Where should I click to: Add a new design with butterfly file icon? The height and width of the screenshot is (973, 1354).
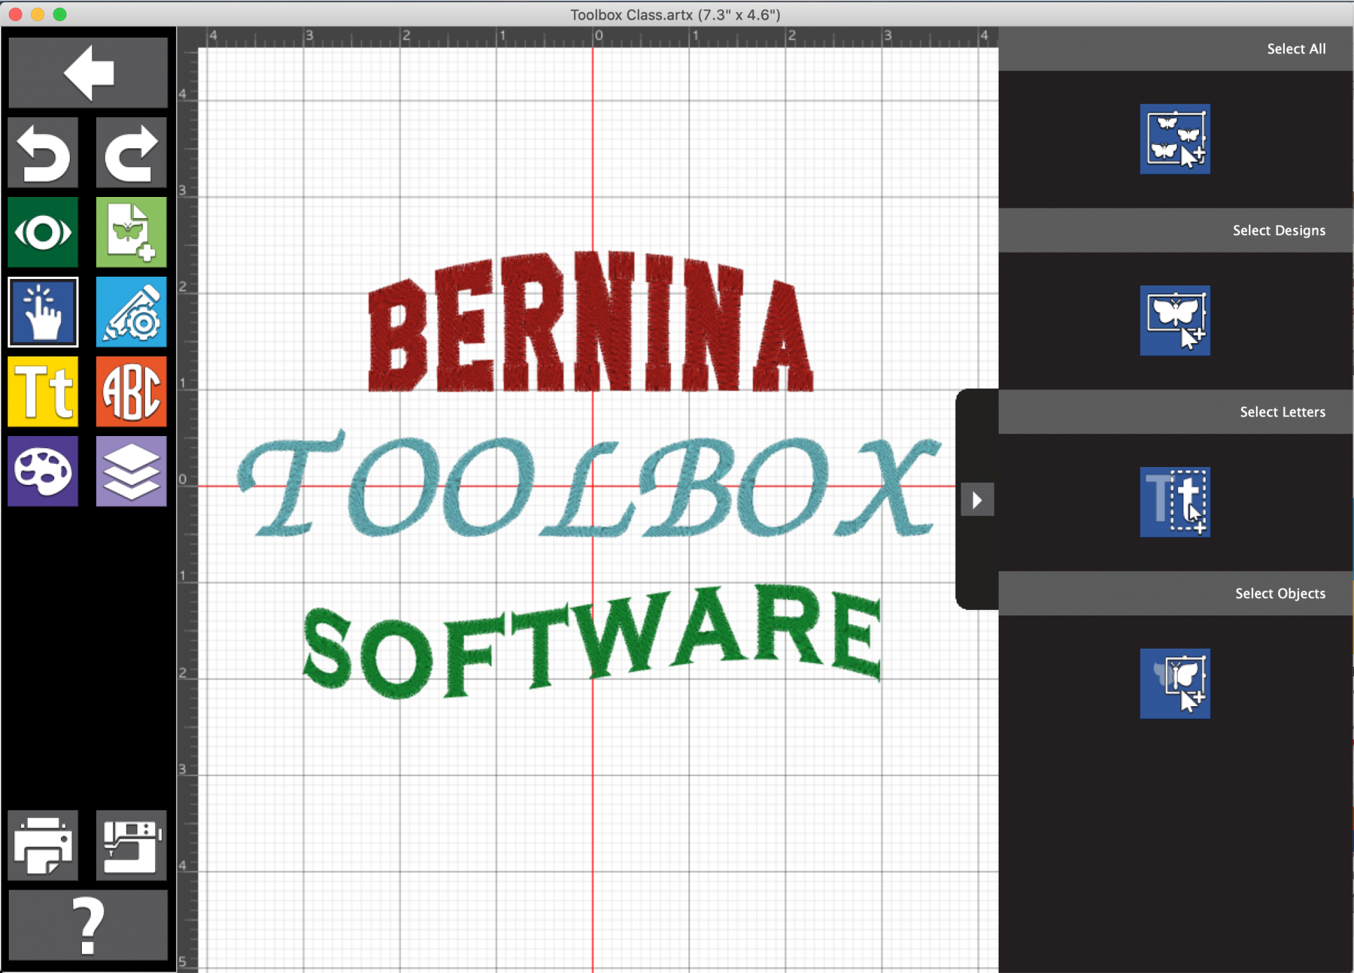click(x=131, y=232)
